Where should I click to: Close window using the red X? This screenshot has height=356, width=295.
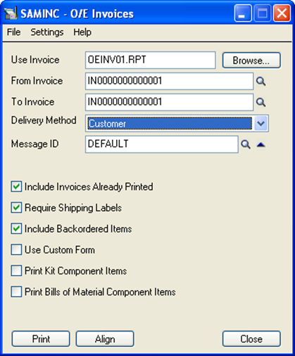pos(282,13)
